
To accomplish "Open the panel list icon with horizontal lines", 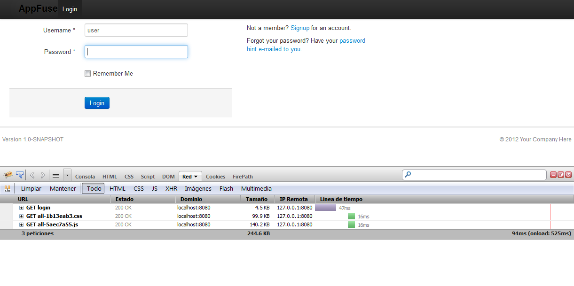I will [55, 175].
